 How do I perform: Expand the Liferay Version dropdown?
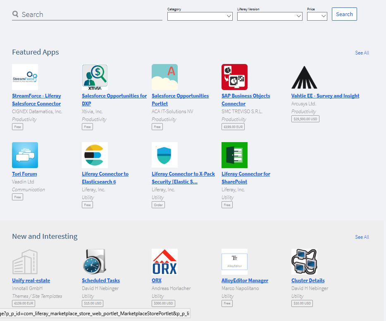[270, 16]
